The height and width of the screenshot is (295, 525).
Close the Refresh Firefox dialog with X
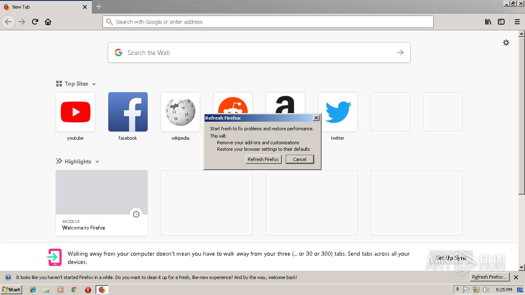[316, 118]
